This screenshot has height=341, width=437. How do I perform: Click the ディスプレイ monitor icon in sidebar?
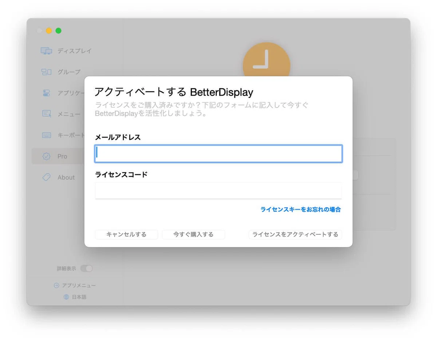[46, 51]
